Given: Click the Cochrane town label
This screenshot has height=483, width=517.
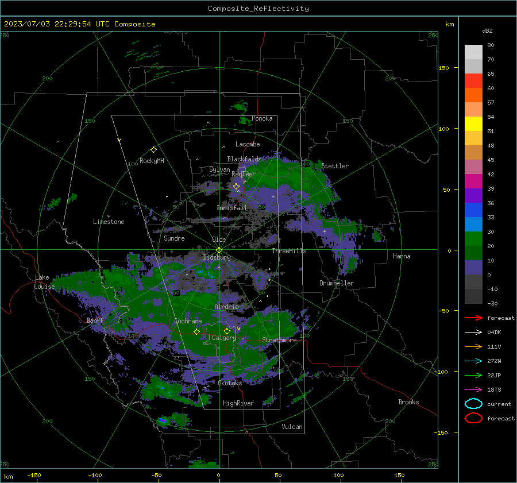Looking at the screenshot, I should click(x=188, y=321).
